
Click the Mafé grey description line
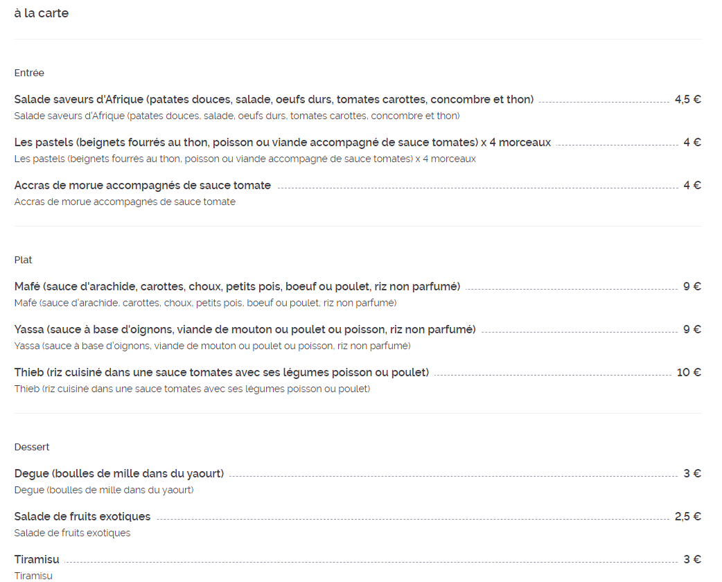205,303
